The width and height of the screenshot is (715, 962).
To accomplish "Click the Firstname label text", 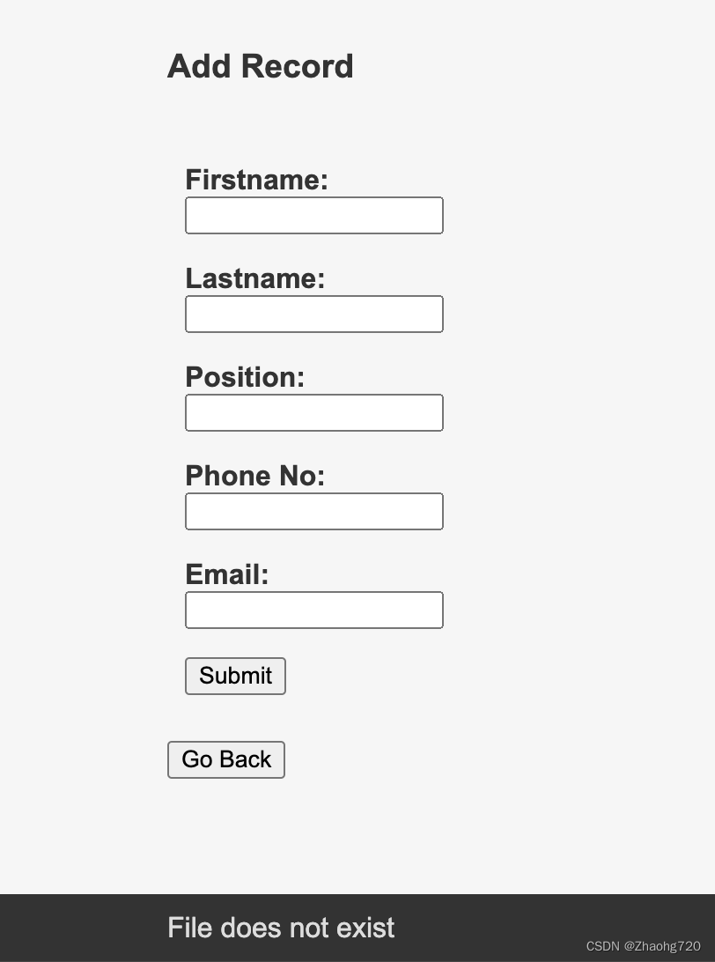I will pos(256,180).
